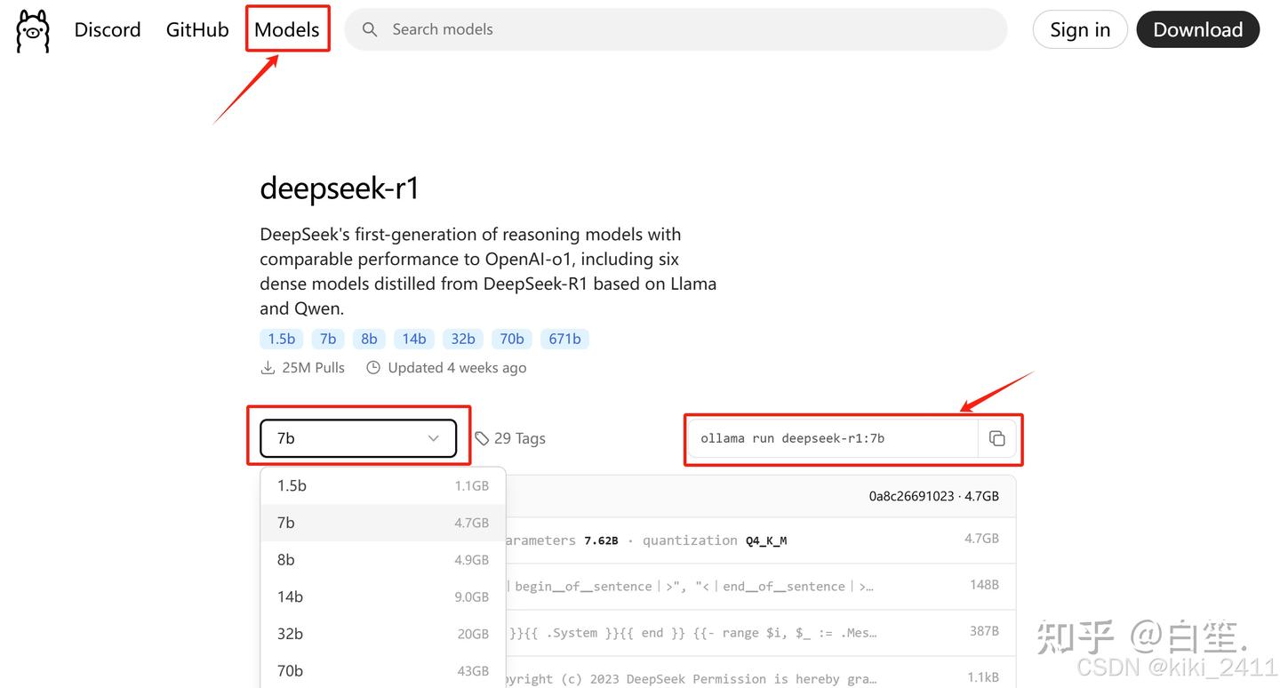
Task: Click the 29 Tags tag icon
Action: click(x=481, y=437)
